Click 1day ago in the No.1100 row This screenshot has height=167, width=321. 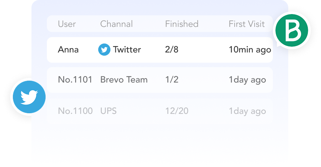click(247, 111)
